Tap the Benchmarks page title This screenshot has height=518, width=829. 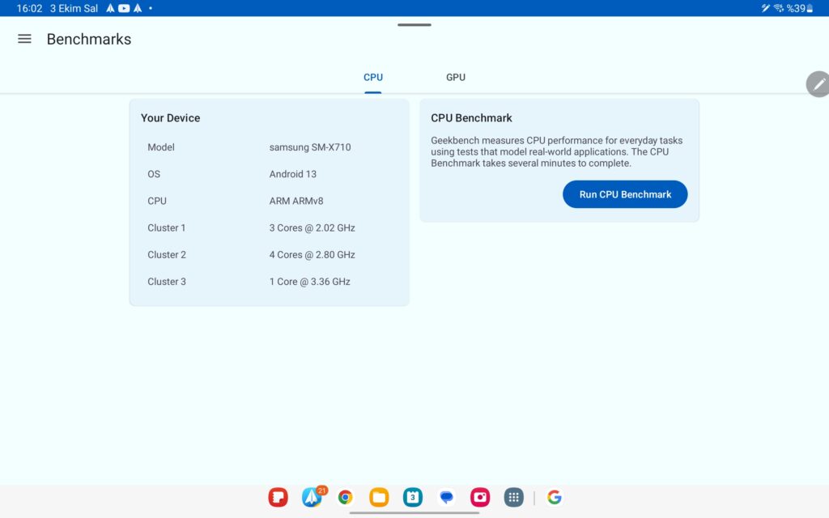click(89, 39)
